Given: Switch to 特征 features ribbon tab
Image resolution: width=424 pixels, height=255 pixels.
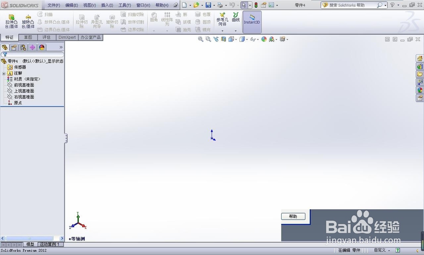Looking at the screenshot, I should click(9, 37).
